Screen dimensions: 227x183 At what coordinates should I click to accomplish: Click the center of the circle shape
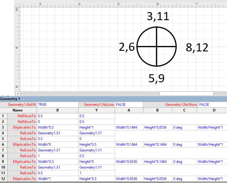point(156,46)
